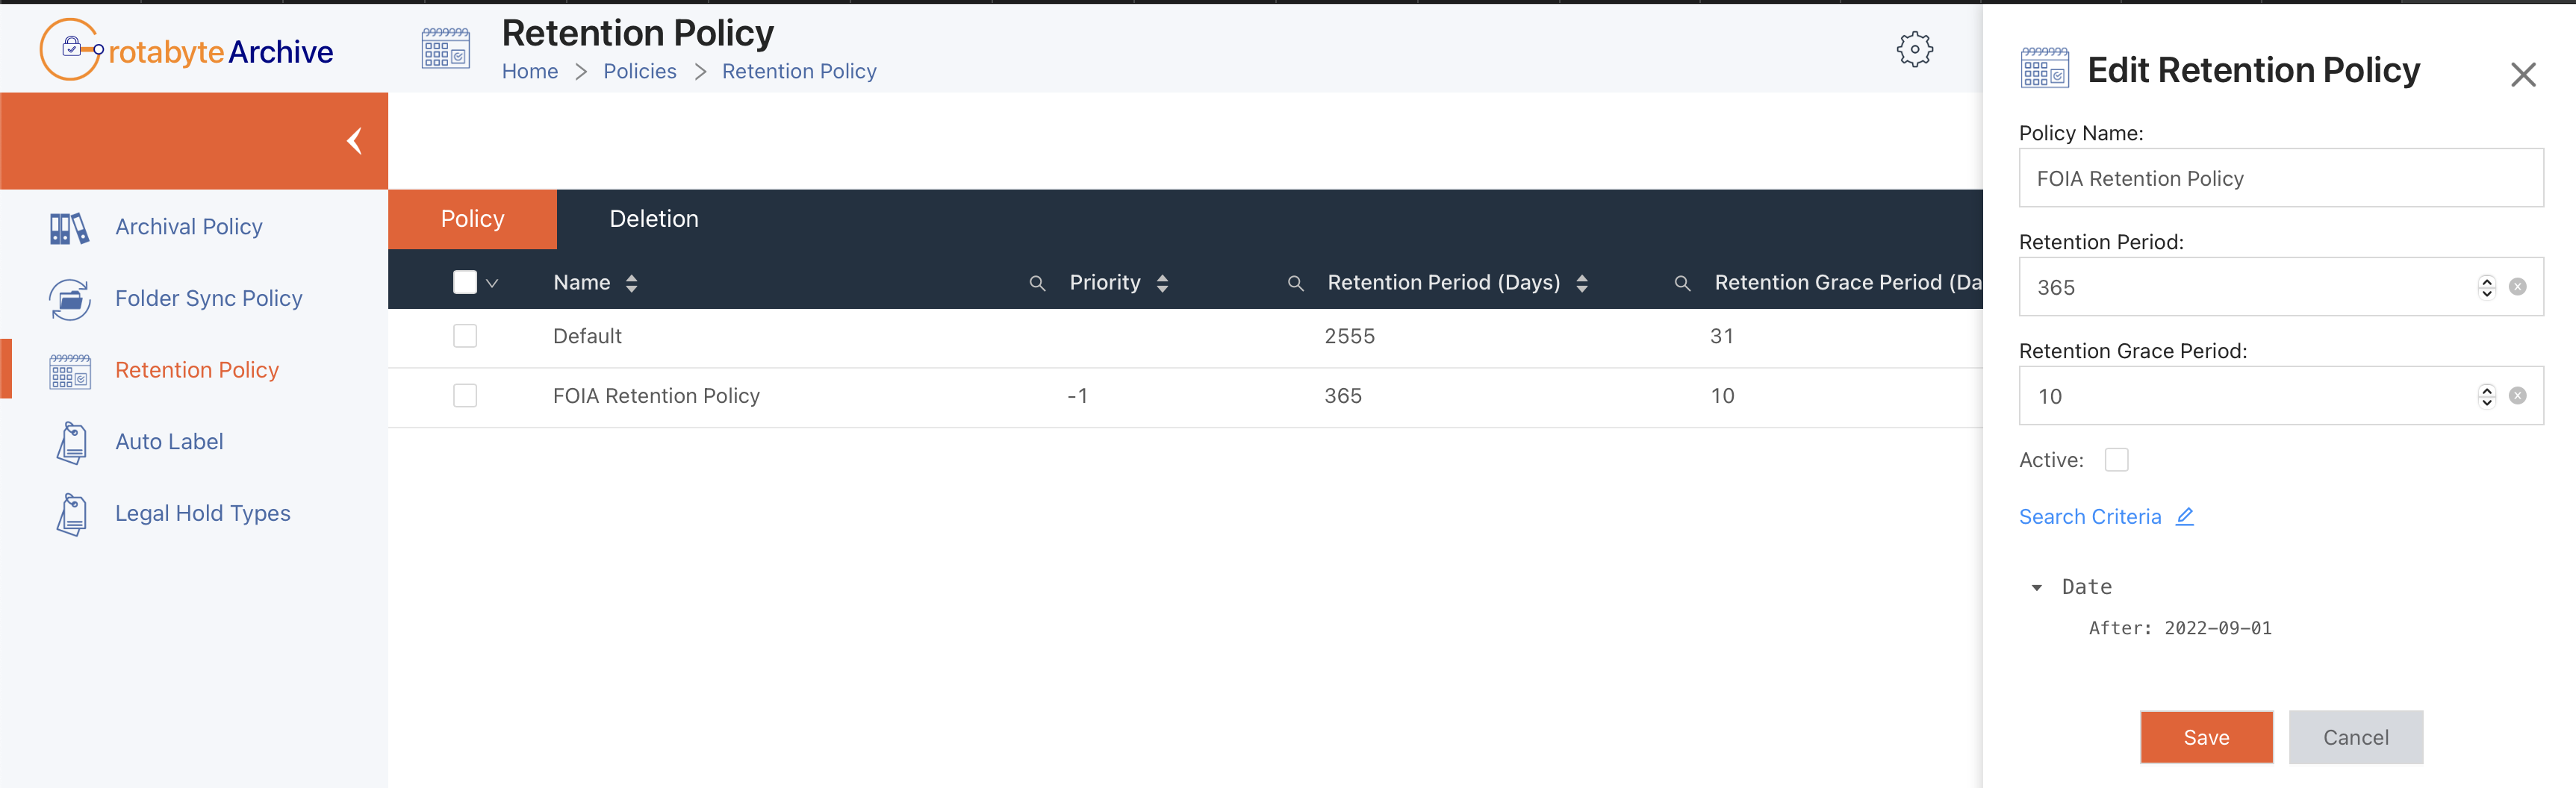This screenshot has height=788, width=2576.
Task: Check the FOIA Retention Policy row checkbox
Action: [x=465, y=396]
